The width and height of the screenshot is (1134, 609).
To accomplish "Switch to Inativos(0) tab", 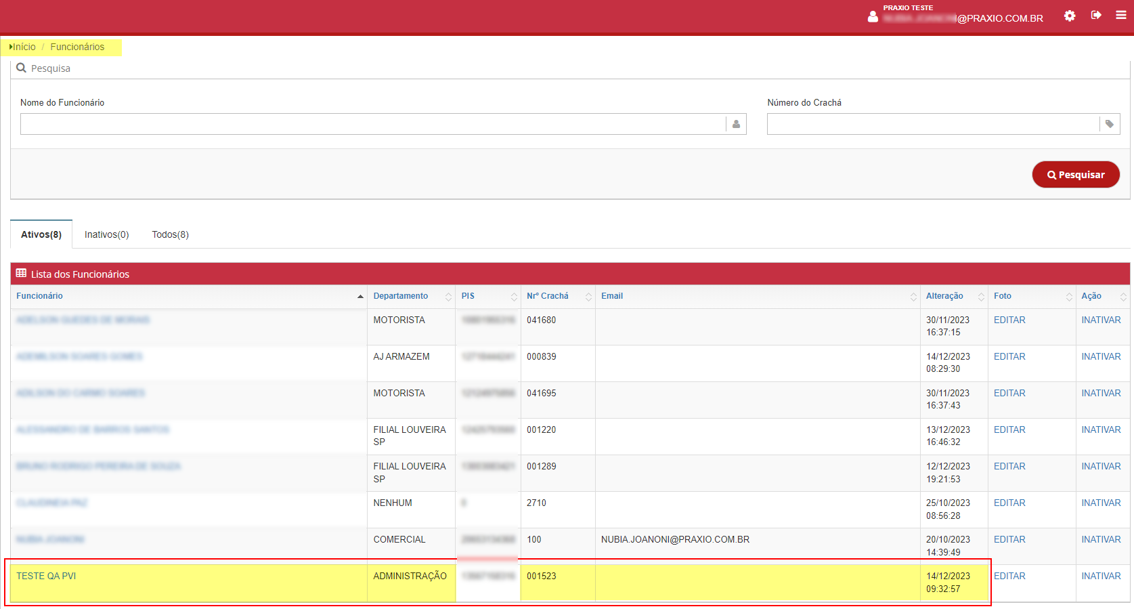I will pyautogui.click(x=106, y=234).
